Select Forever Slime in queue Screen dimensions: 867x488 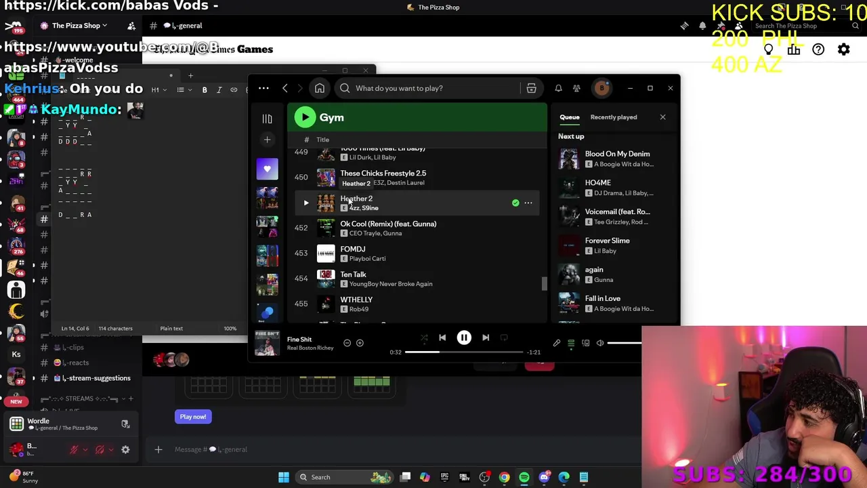point(615,245)
